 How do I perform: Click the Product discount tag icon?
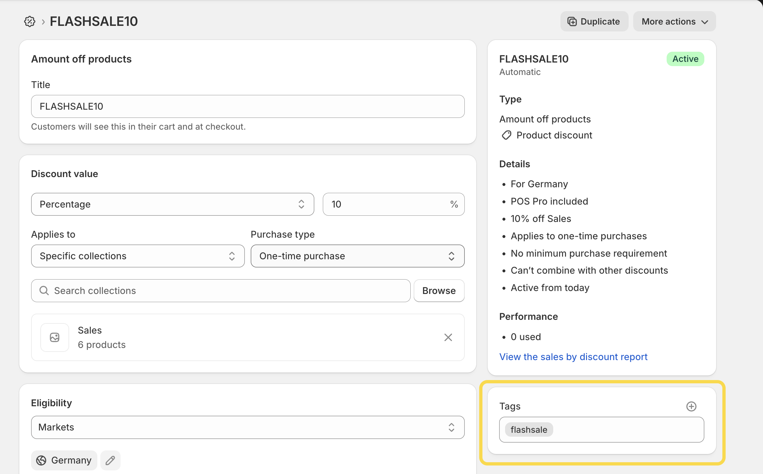[x=506, y=135]
